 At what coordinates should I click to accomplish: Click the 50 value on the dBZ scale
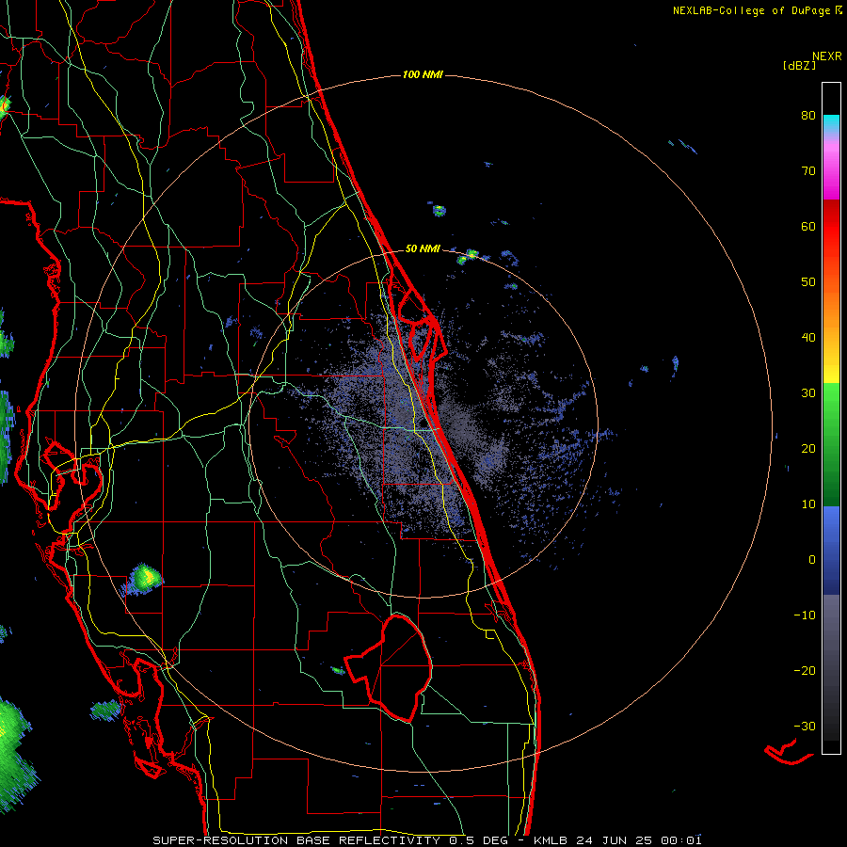[808, 282]
